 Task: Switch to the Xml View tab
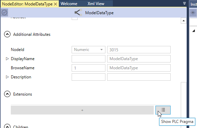pos(96,4)
